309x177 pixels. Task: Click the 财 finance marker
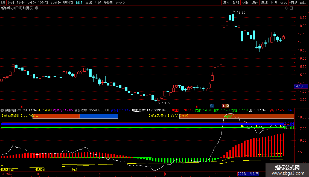coord(212,106)
